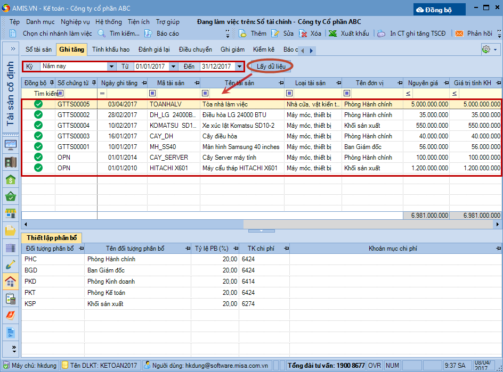The image size is (503, 372).
Task: Pin the Số chứng từ column
Action: (x=94, y=83)
